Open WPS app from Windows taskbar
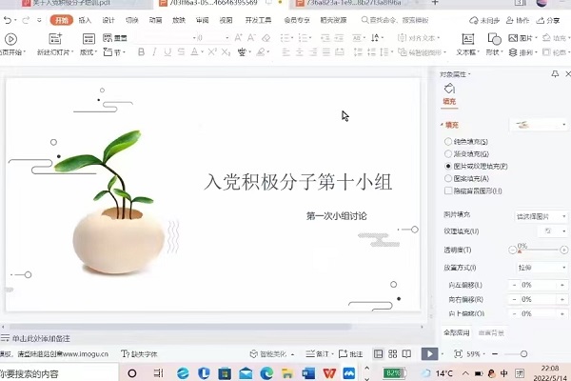 [330, 372]
